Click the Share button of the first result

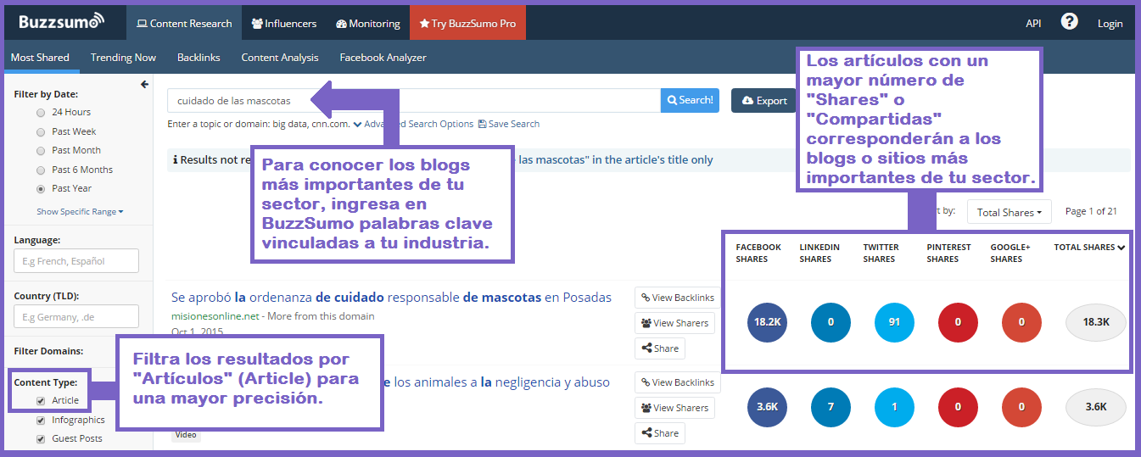[659, 348]
